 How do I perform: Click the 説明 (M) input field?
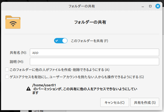pyautogui.click(x=94, y=61)
